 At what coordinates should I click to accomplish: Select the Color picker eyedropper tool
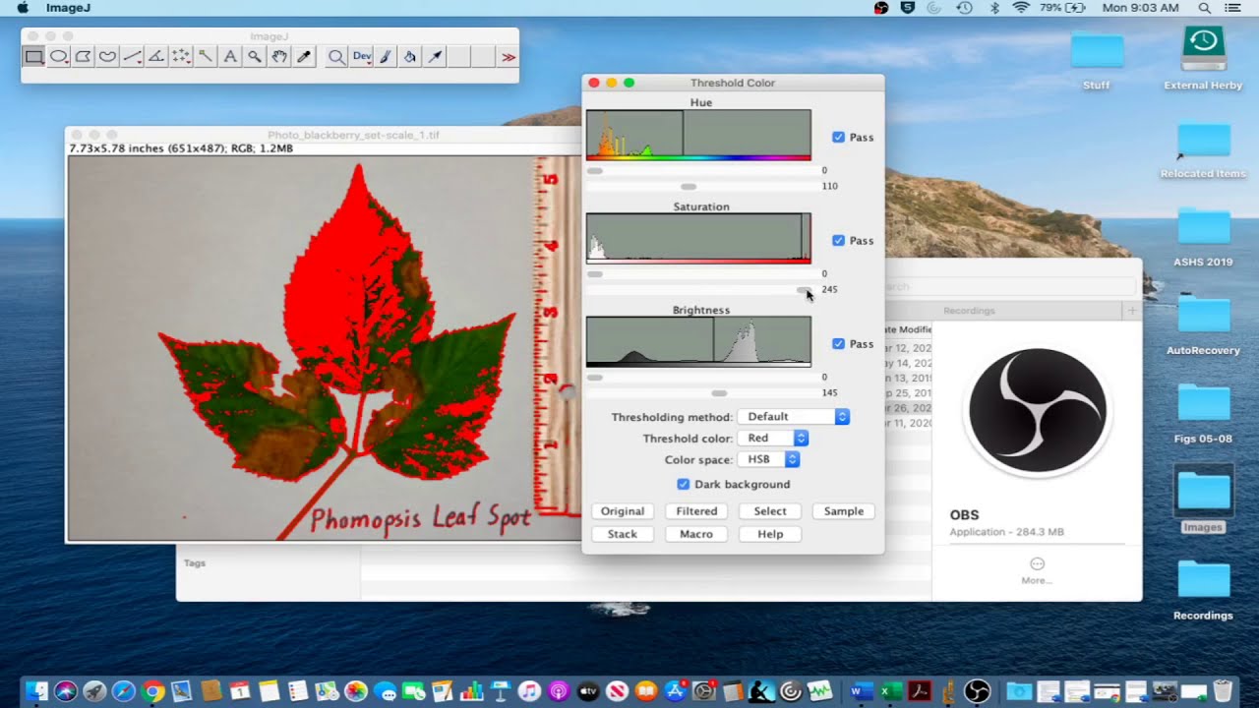click(304, 57)
